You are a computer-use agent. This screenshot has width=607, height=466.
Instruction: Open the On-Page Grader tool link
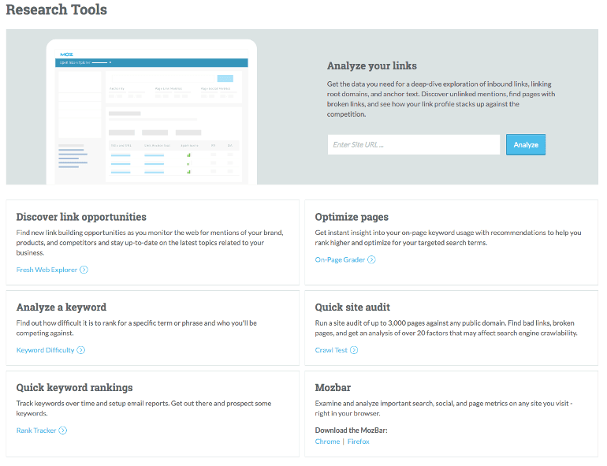tap(340, 259)
